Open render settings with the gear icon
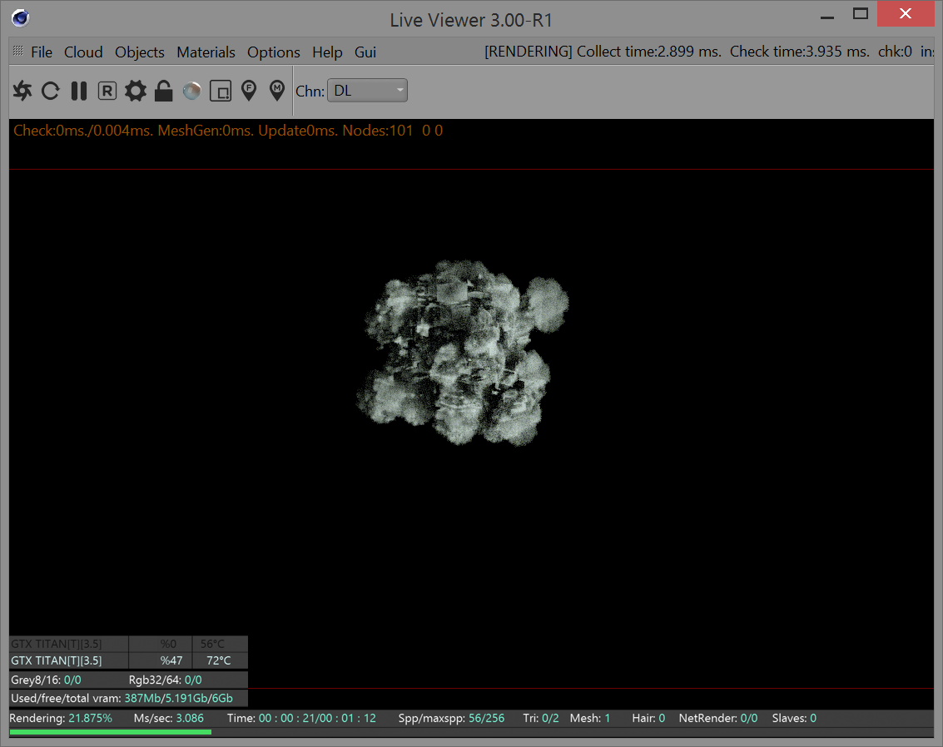The image size is (943, 747). 136,91
